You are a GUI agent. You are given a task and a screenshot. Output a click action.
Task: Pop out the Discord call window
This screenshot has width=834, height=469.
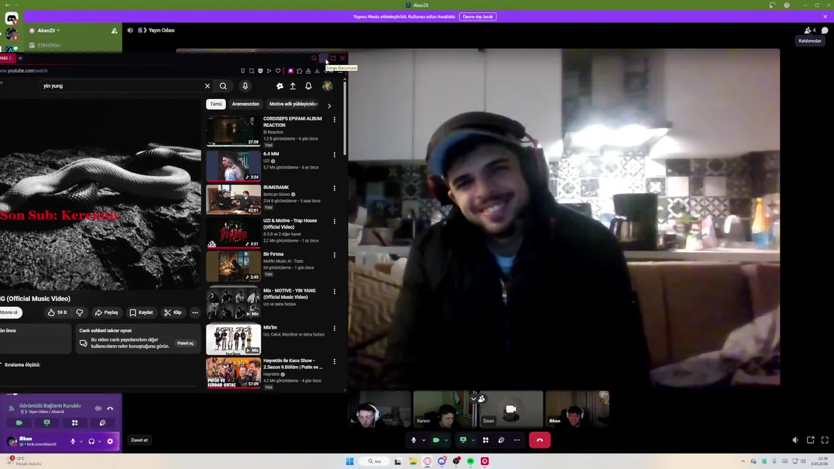tap(810, 440)
